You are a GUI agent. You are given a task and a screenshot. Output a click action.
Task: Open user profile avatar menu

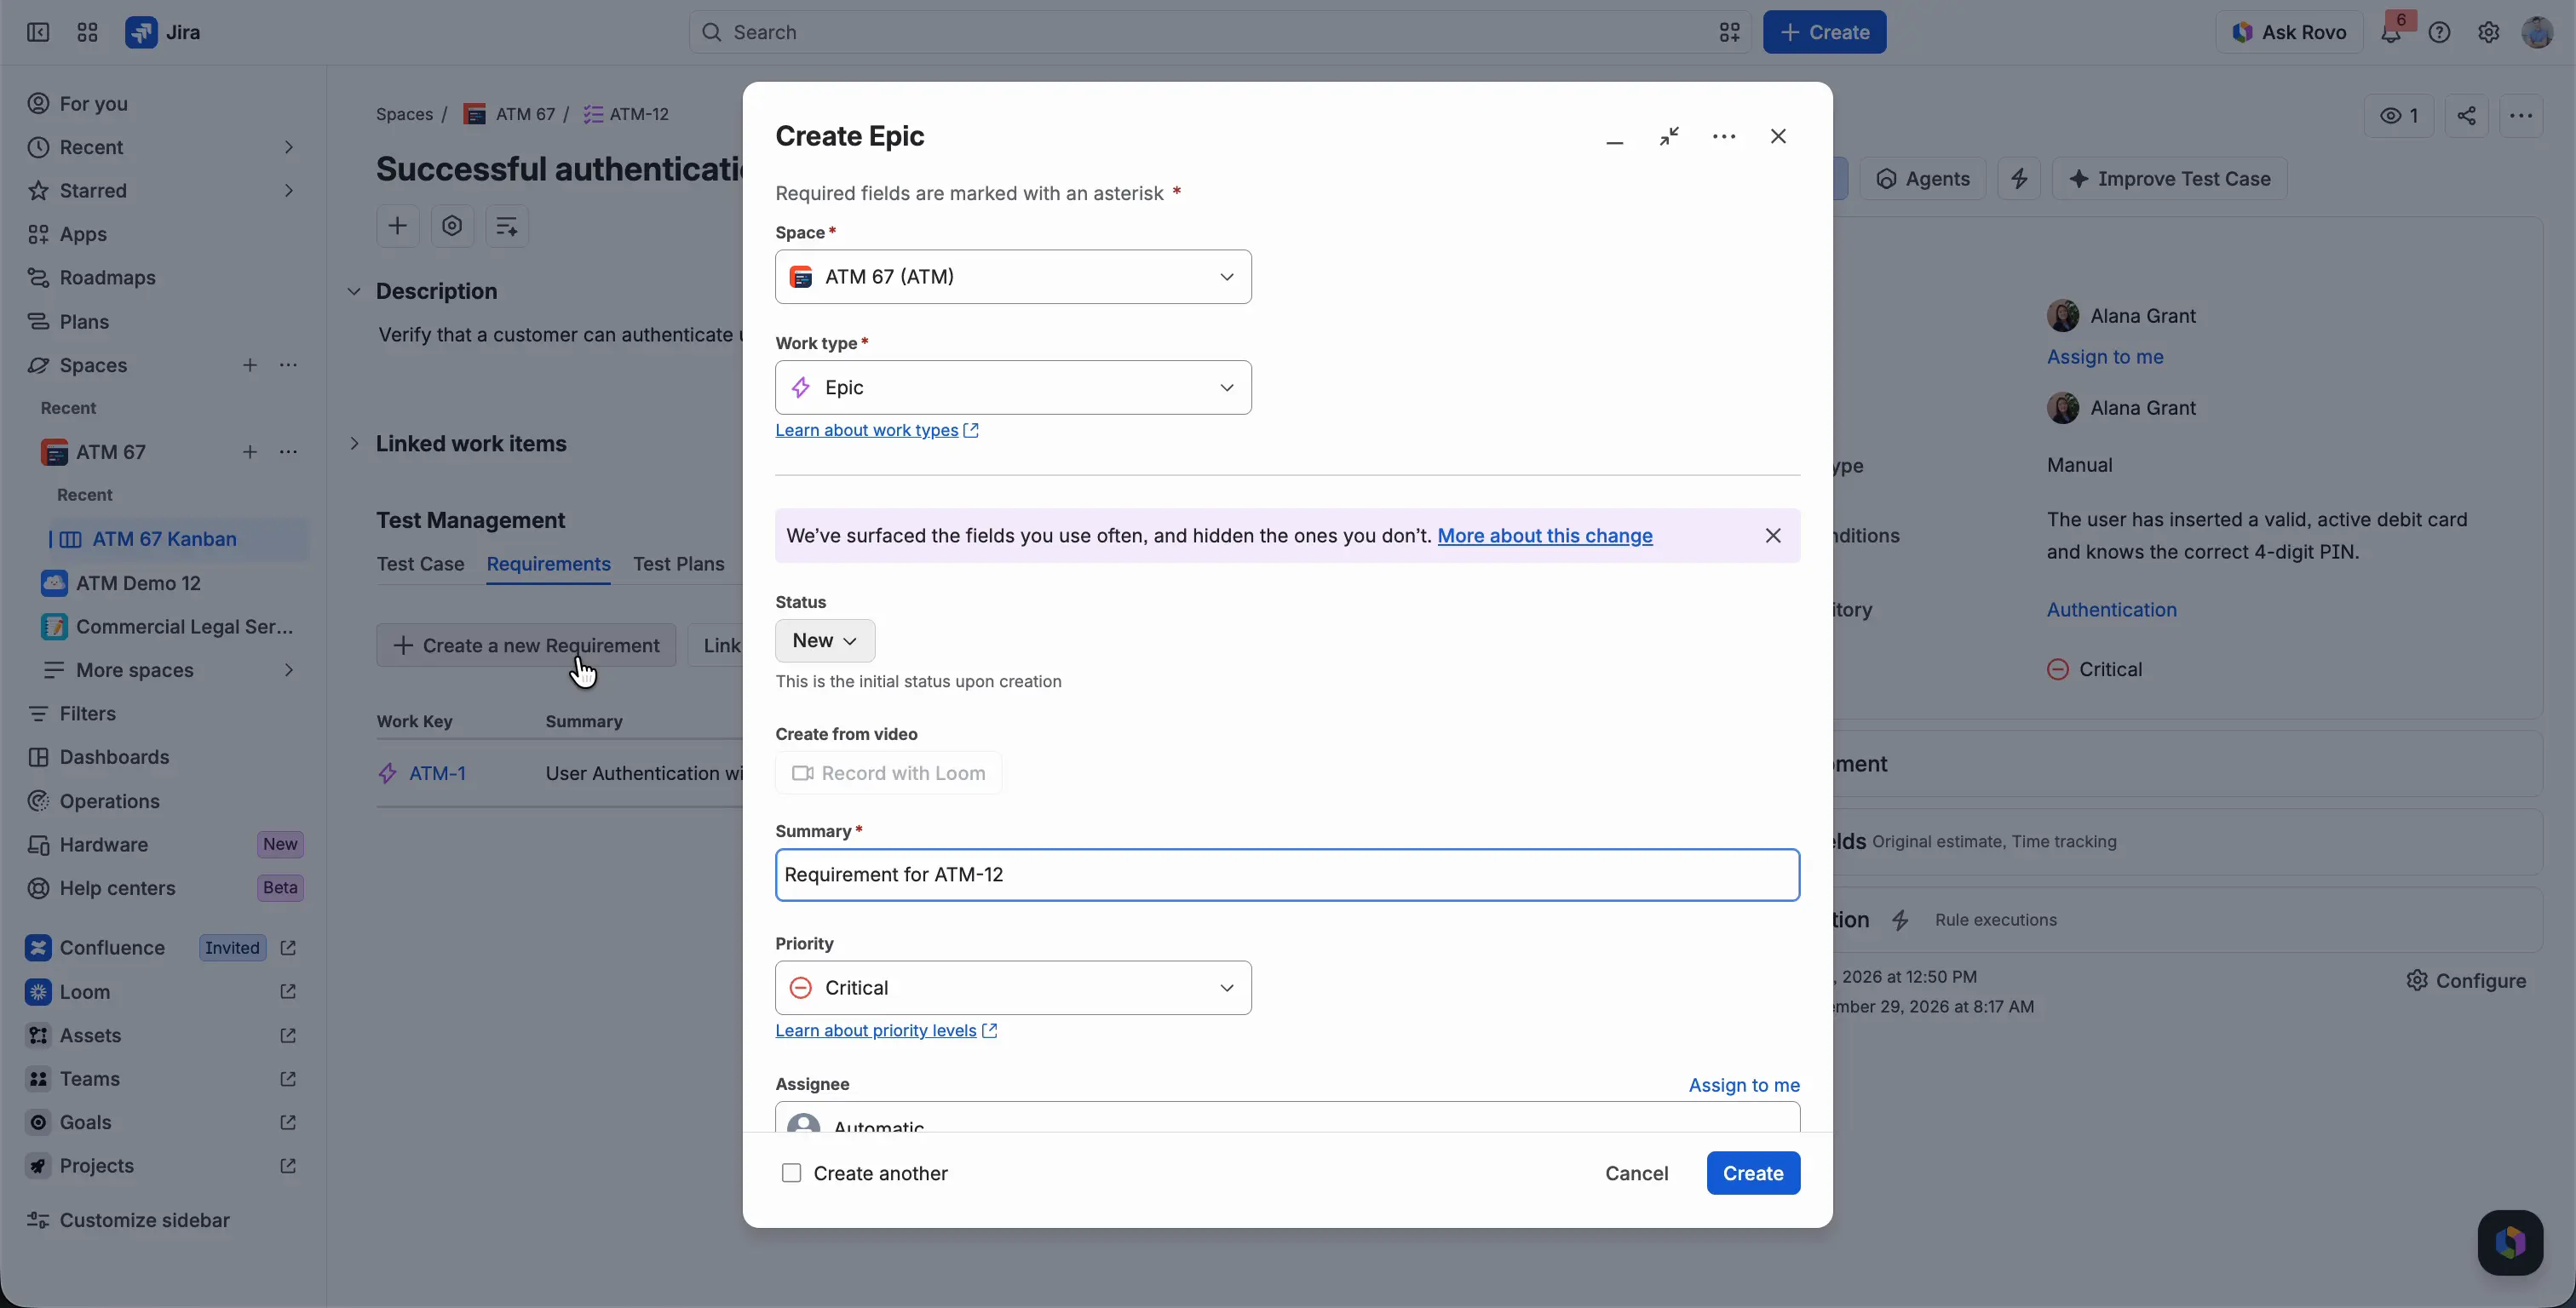(x=2537, y=32)
